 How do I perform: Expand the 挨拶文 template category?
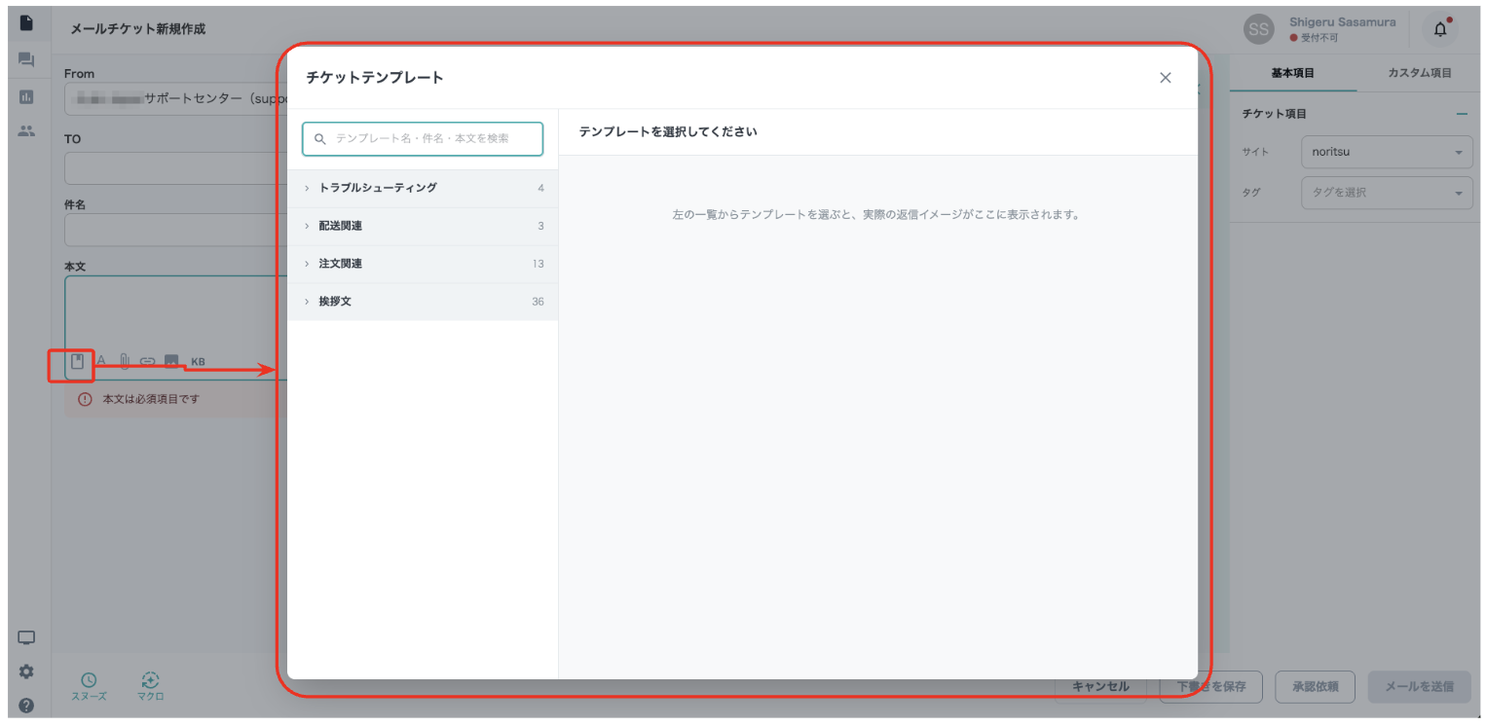coord(423,302)
